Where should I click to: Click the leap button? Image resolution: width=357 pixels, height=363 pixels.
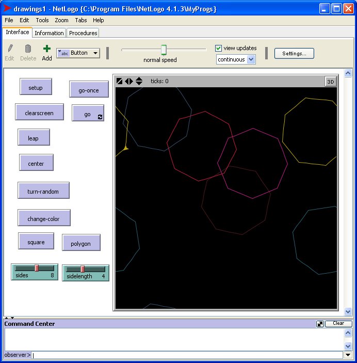(x=34, y=137)
